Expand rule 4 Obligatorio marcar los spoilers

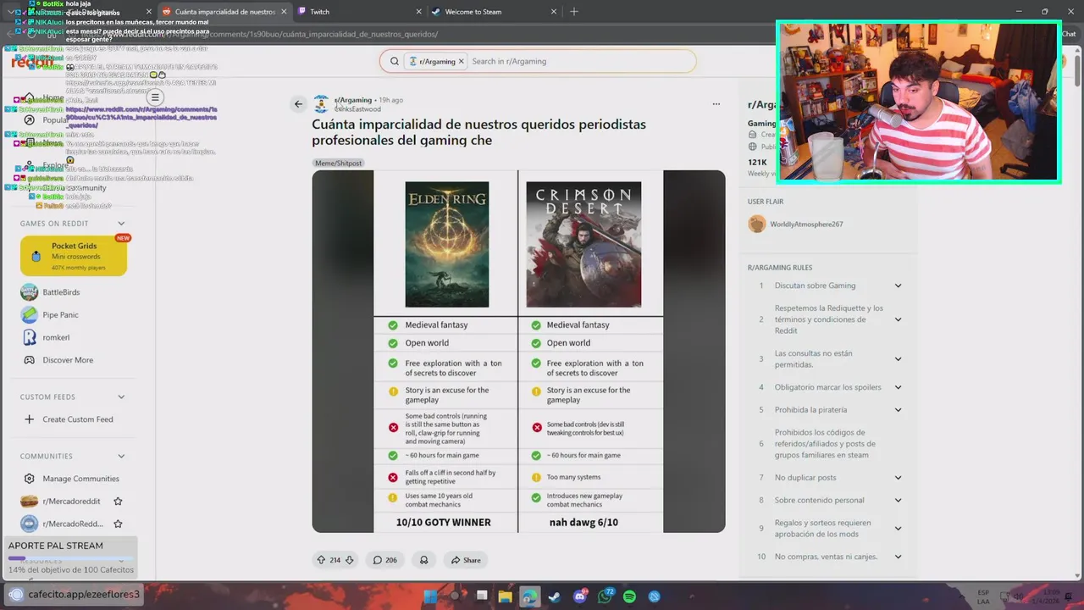tap(898, 387)
